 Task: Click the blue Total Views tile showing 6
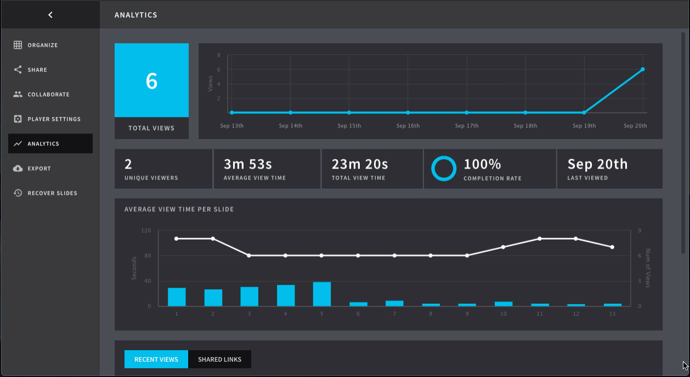tap(151, 80)
